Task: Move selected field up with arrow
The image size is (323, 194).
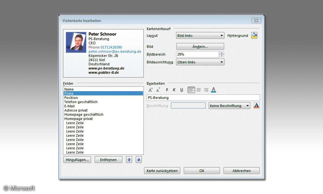Action: 129,160
